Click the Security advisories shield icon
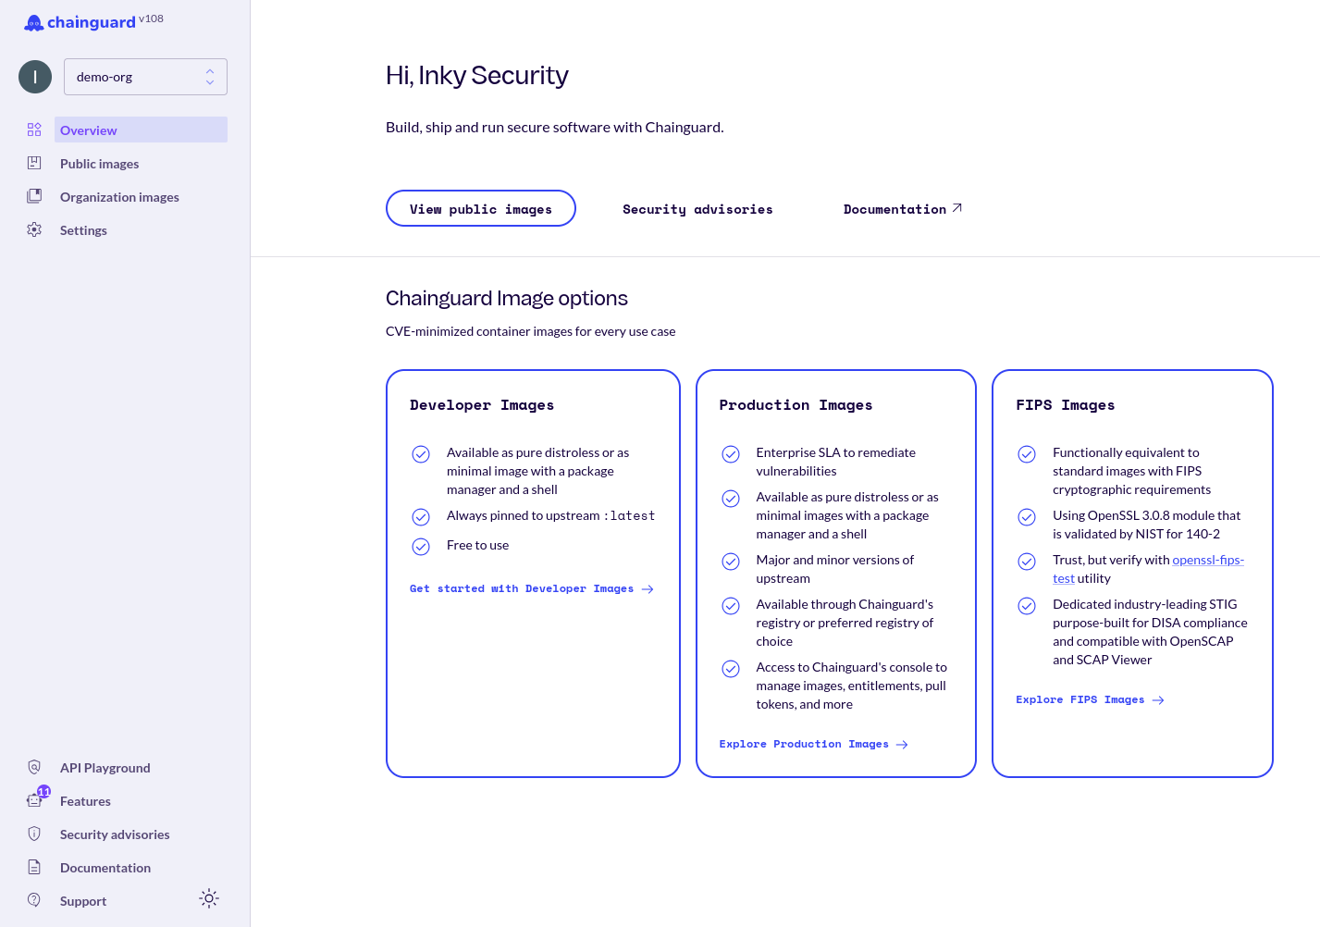 (34, 834)
